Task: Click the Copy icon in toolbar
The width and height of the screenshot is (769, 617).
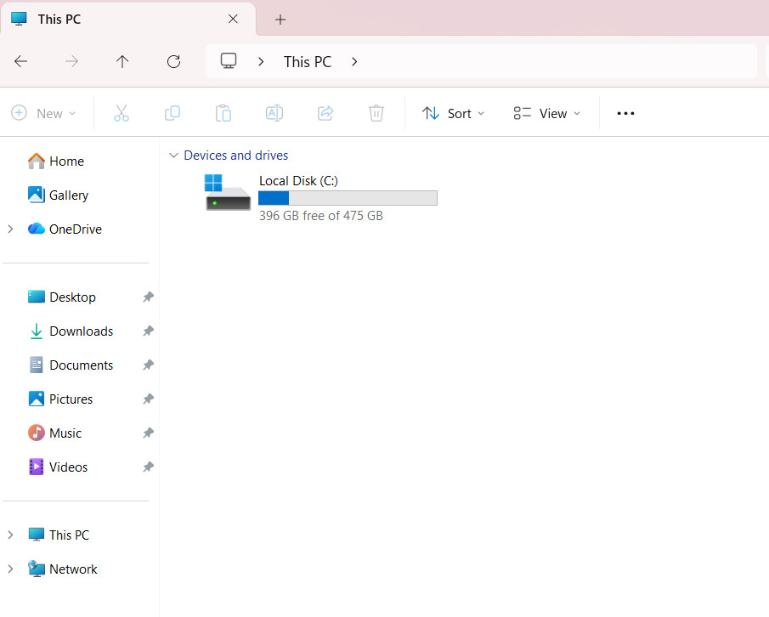Action: point(172,113)
